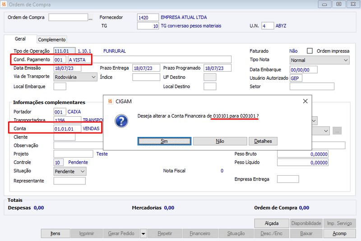Click the Peso Líquido field
Screen dimensions: 361x241
[303, 163]
